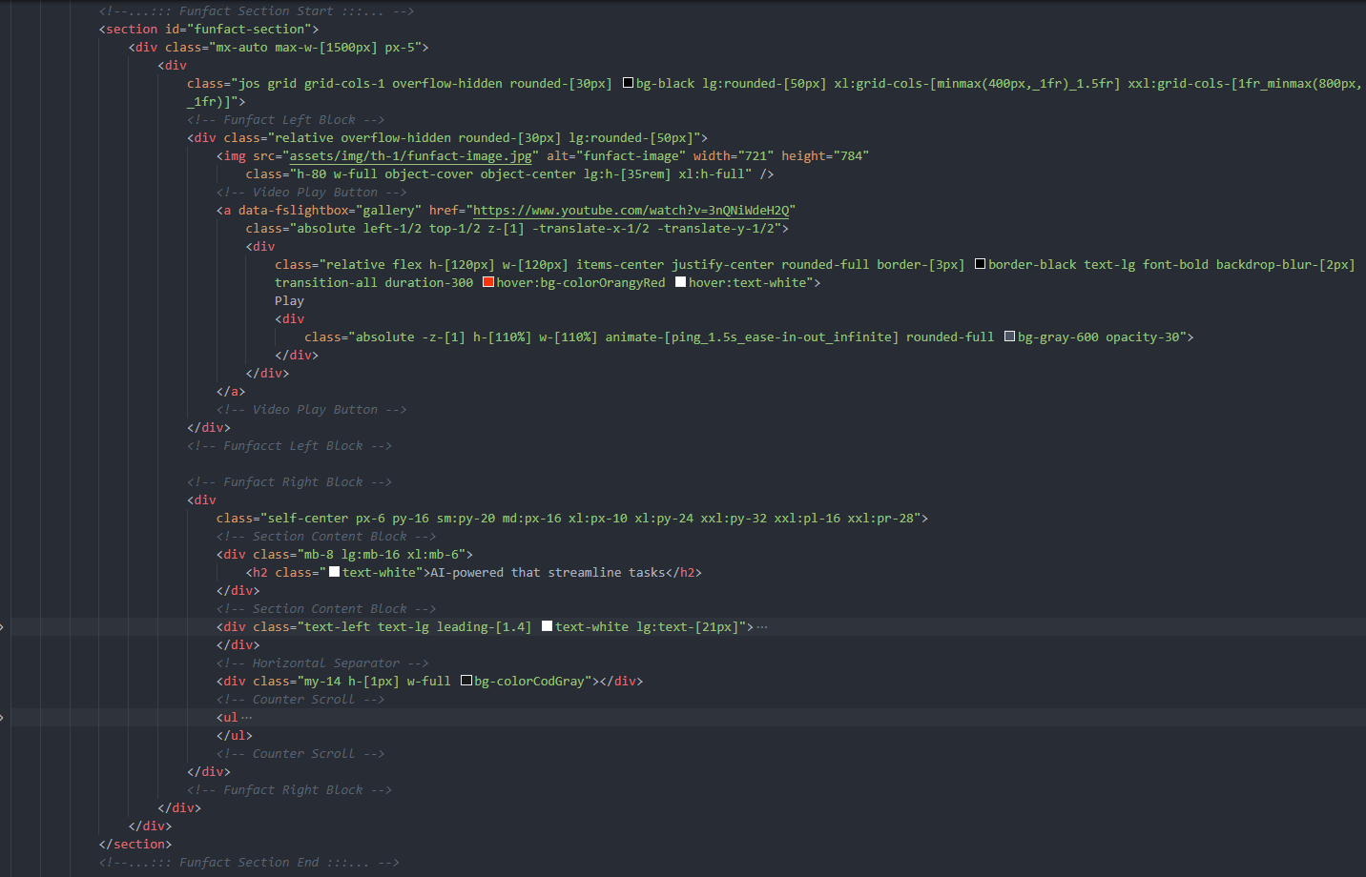The height and width of the screenshot is (877, 1366).
Task: Click the text-white swatch on the text-left div line
Action: coord(547,626)
